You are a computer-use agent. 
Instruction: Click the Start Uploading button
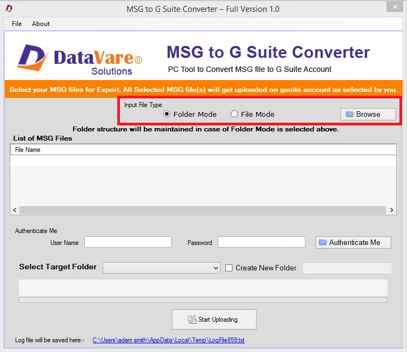point(214,320)
